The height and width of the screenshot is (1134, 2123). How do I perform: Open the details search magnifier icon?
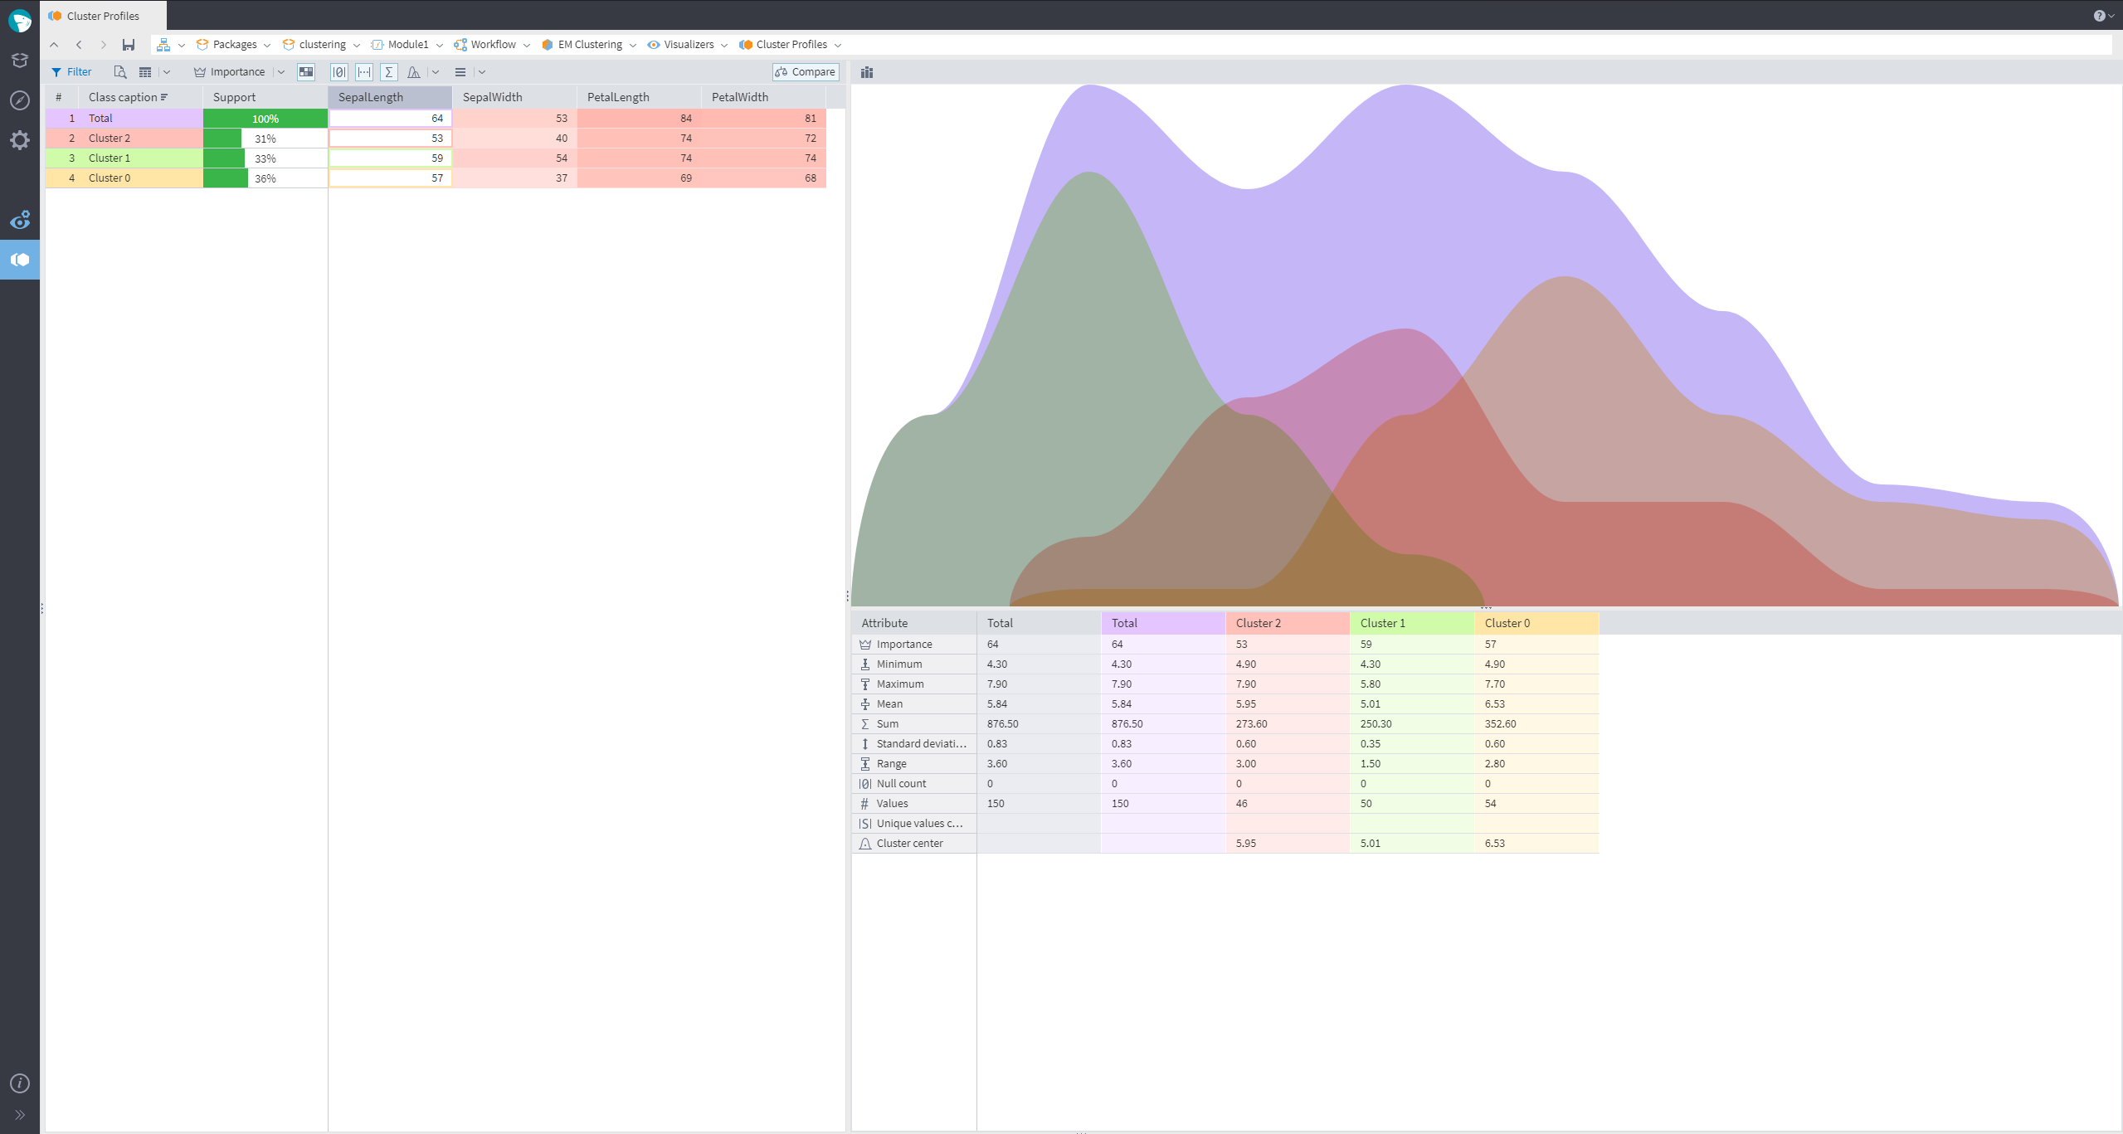(x=120, y=72)
